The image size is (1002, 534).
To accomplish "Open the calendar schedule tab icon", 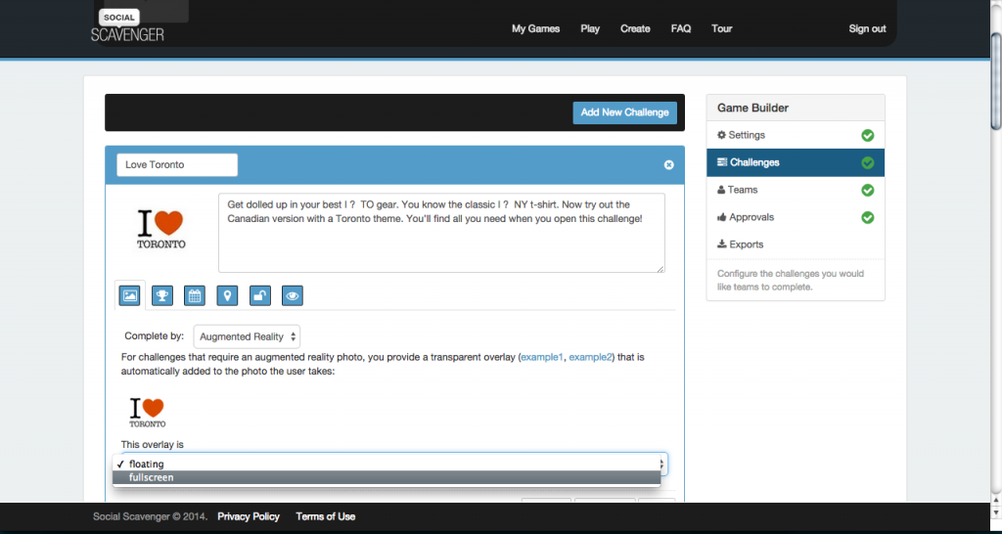I will [195, 295].
